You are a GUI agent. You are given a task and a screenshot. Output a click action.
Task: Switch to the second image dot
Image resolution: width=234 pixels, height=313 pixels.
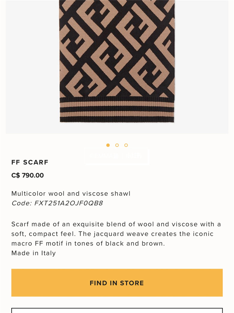117,145
